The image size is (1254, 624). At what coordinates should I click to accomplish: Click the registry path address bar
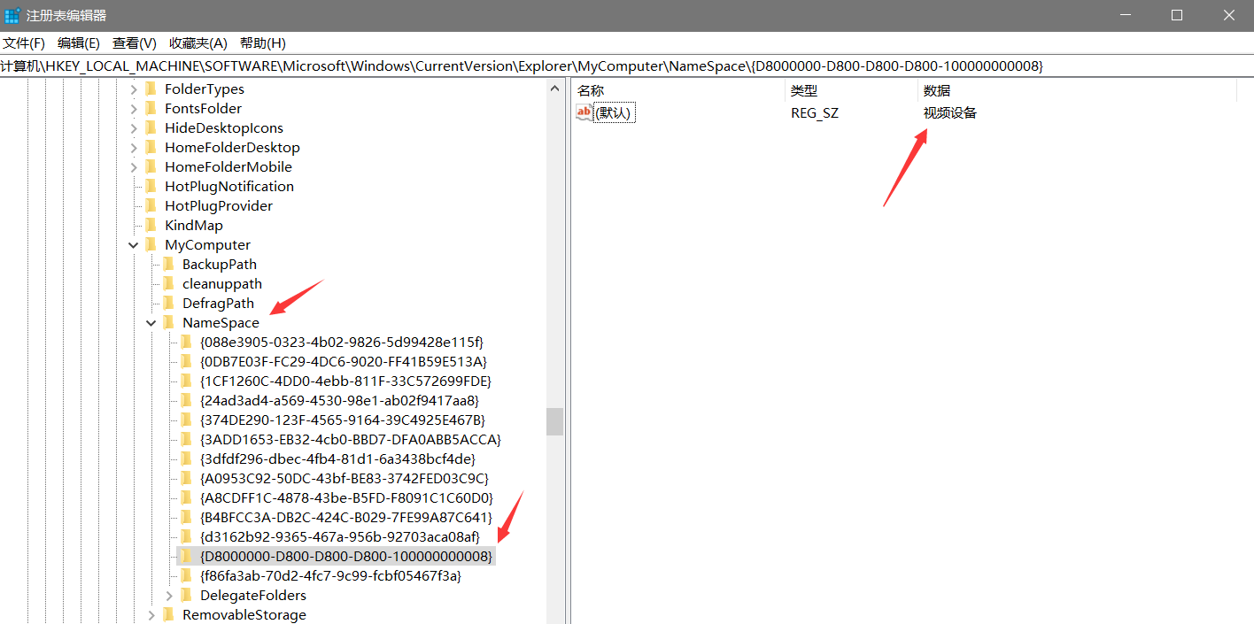click(x=627, y=66)
